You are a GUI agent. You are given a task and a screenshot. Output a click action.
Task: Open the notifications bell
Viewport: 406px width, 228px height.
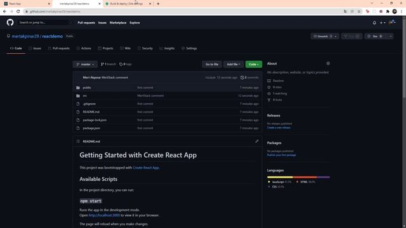[374, 23]
